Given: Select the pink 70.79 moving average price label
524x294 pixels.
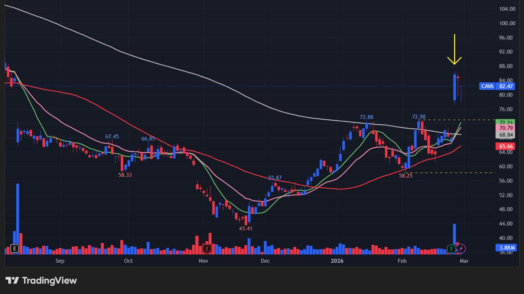Looking at the screenshot, I should [x=506, y=128].
